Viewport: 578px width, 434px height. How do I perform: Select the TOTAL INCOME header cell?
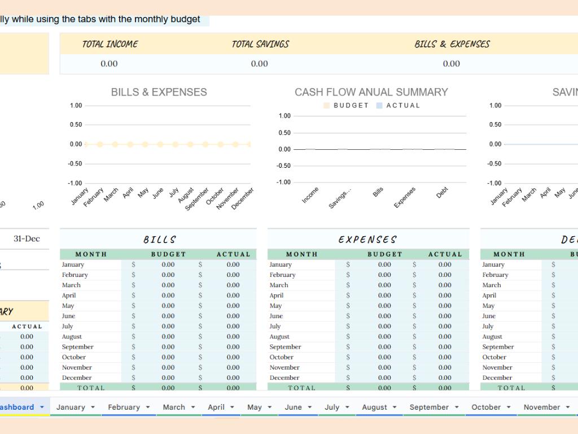[110, 44]
